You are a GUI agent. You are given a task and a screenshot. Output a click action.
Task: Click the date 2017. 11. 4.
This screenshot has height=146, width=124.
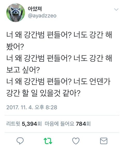click(x=20, y=107)
